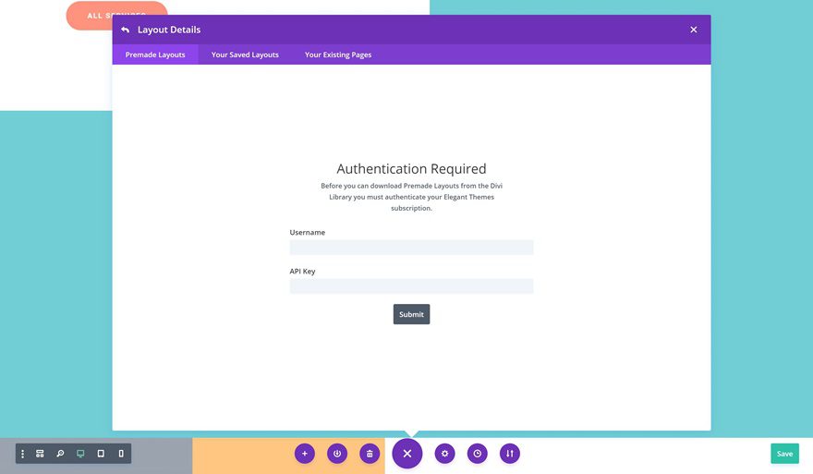This screenshot has height=474, width=813.
Task: Submit the authentication form
Action: pyautogui.click(x=411, y=314)
